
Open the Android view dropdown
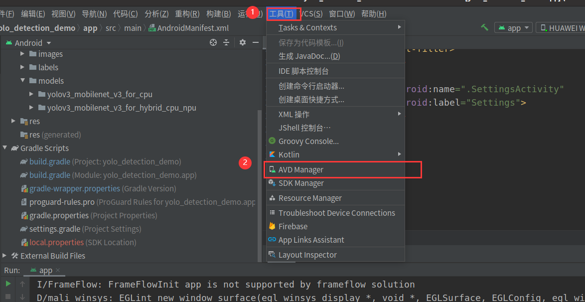click(x=28, y=43)
